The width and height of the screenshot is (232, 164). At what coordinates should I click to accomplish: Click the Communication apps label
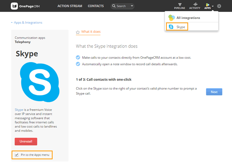pos(30,38)
